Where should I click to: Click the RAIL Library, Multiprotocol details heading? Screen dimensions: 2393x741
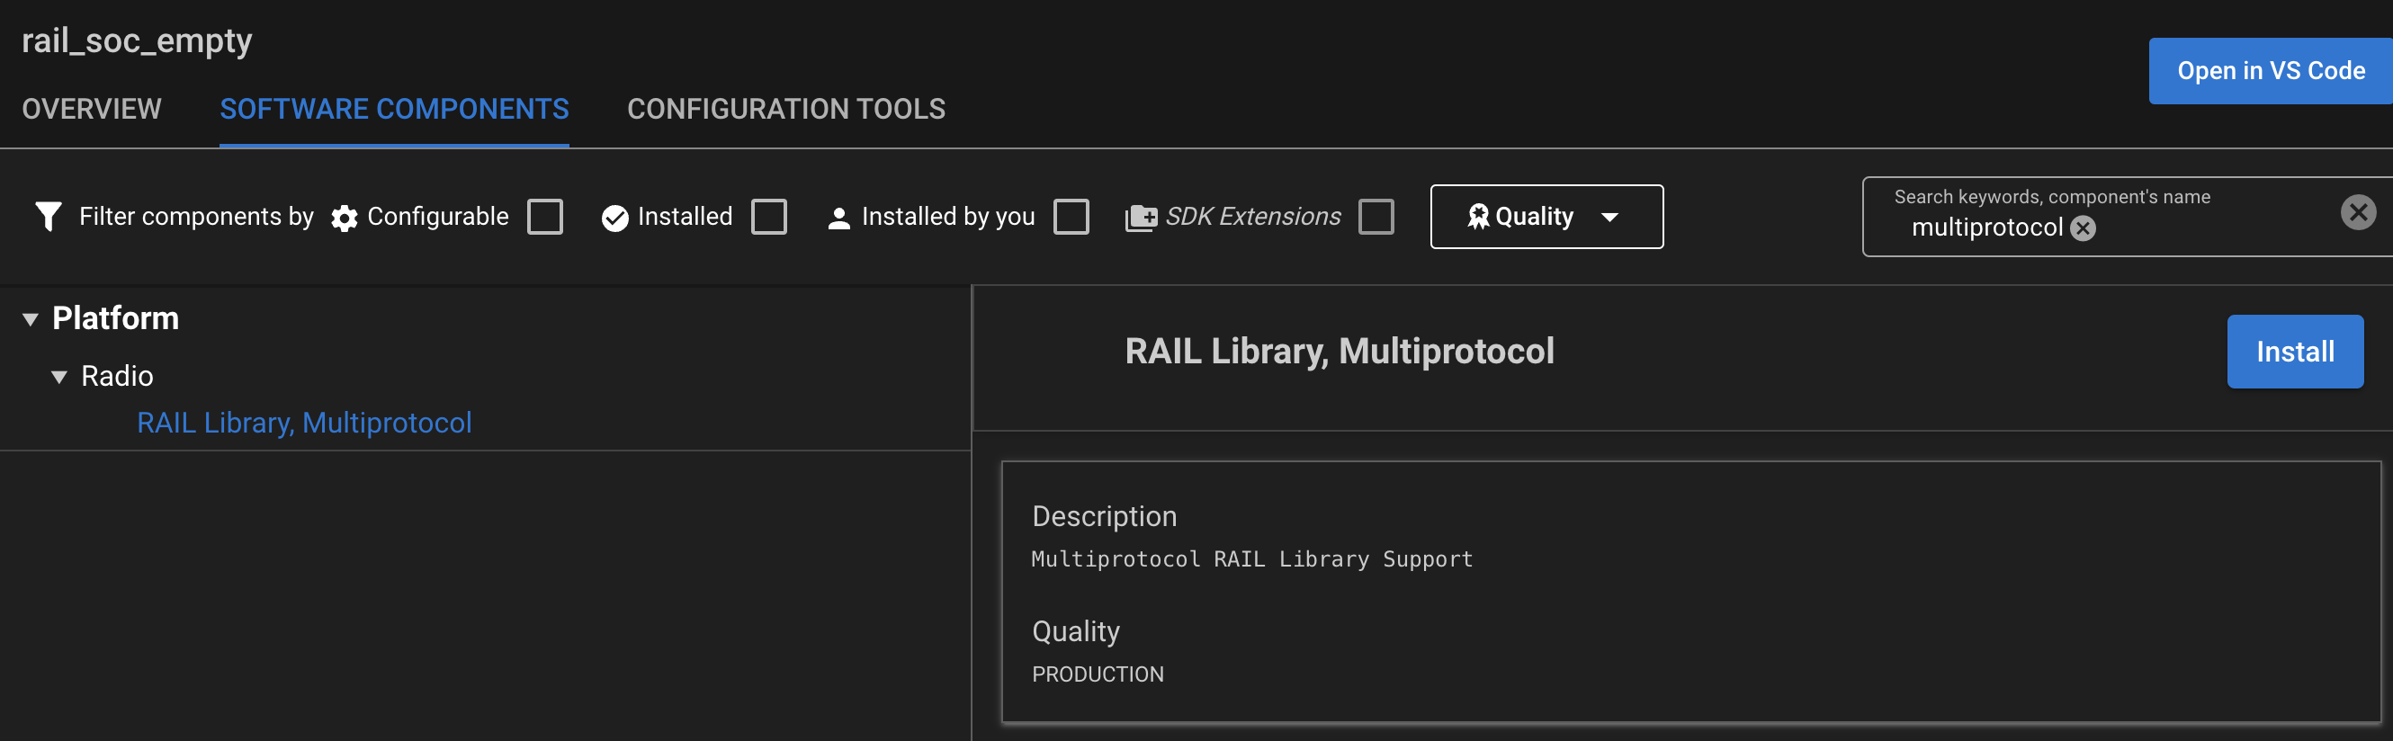tap(1339, 351)
